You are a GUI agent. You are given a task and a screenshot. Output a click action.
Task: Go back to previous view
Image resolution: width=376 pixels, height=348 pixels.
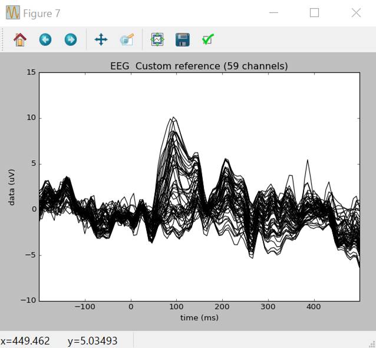click(45, 39)
